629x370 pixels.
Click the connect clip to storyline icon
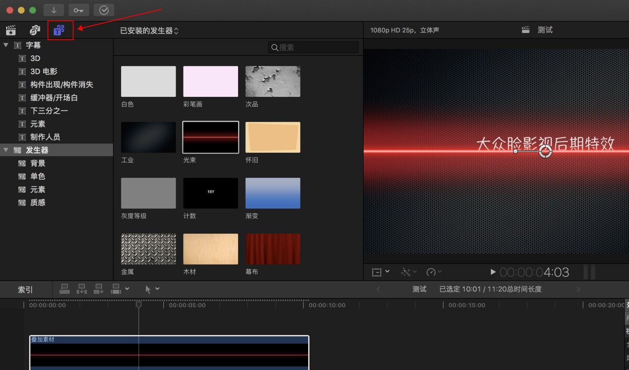64,289
